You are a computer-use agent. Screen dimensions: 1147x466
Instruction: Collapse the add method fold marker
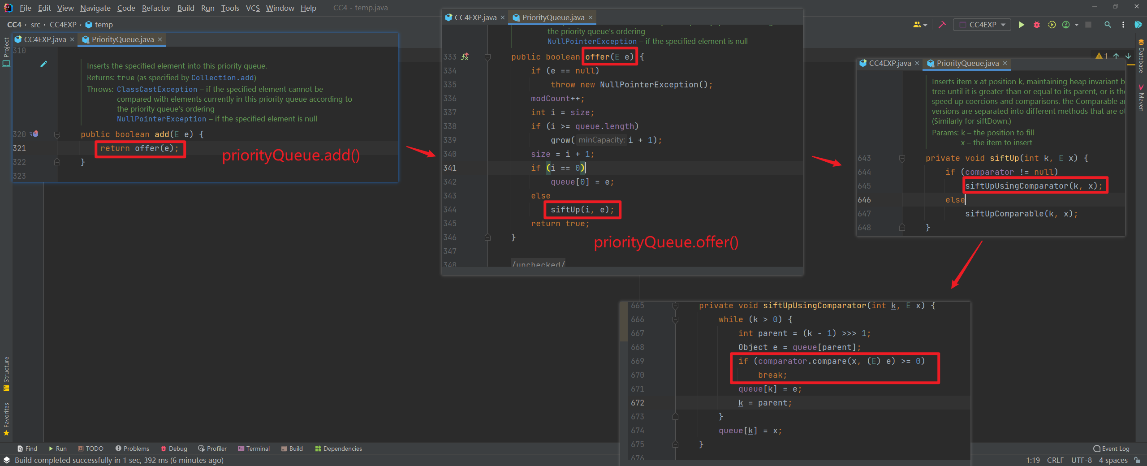pyautogui.click(x=57, y=134)
